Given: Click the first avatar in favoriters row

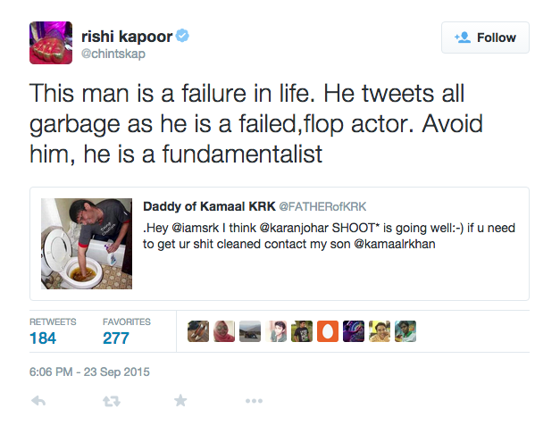Looking at the screenshot, I should 197,331.
